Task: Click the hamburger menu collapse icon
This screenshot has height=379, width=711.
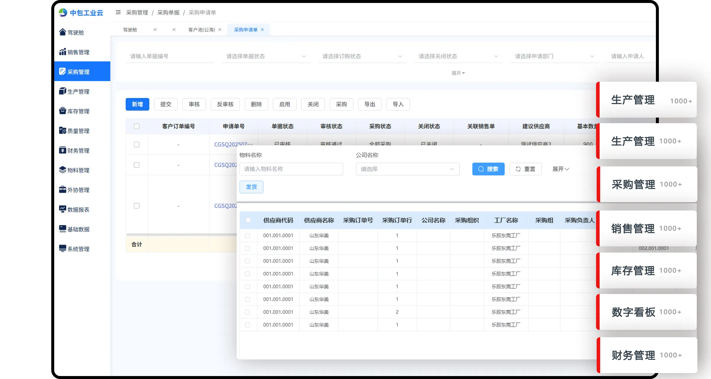Action: (x=118, y=12)
